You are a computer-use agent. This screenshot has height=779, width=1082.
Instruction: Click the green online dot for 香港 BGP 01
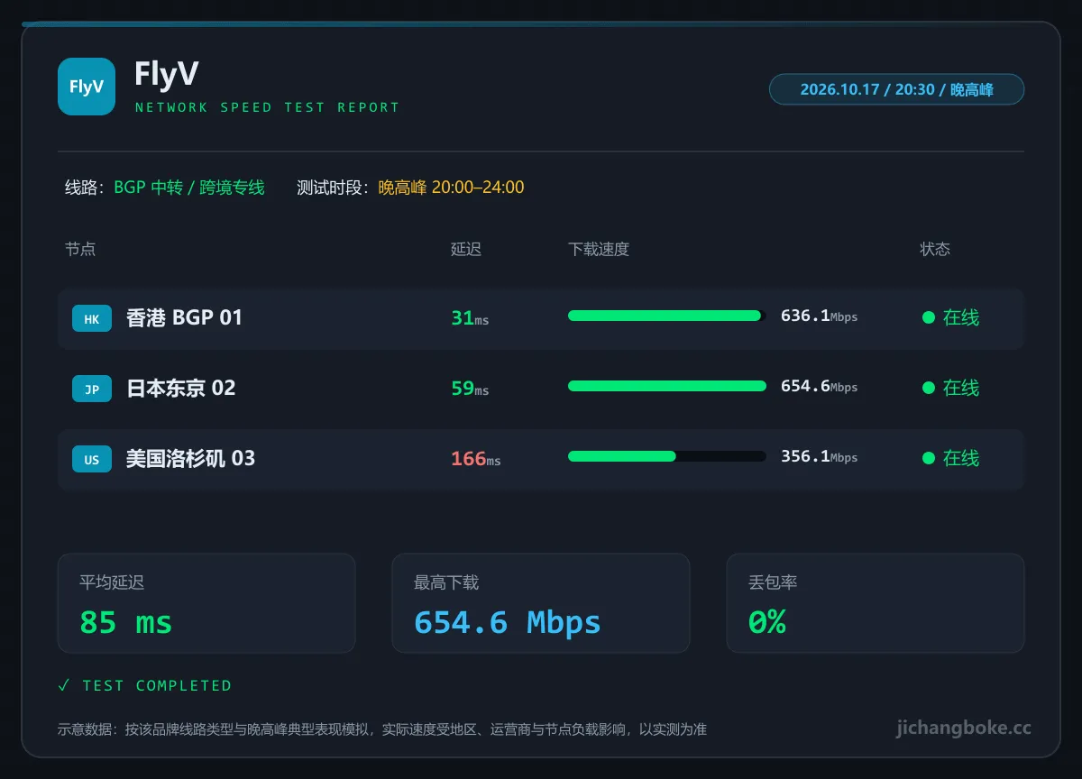[x=928, y=317]
